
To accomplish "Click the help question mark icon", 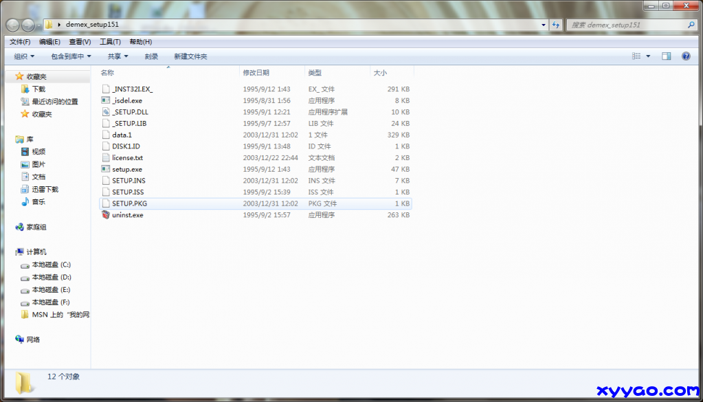I will [685, 56].
